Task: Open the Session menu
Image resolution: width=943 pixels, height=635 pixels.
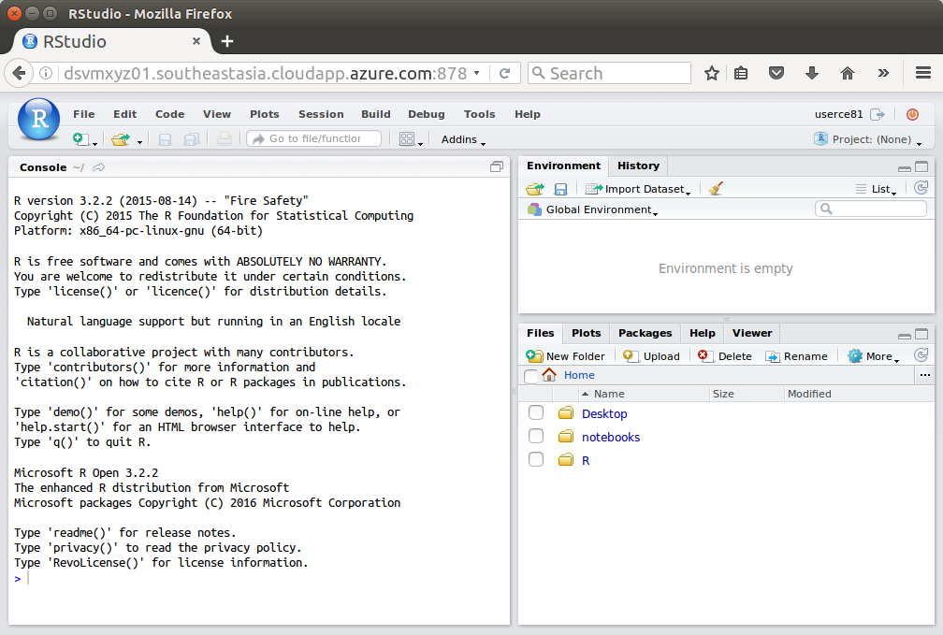Action: click(x=321, y=114)
